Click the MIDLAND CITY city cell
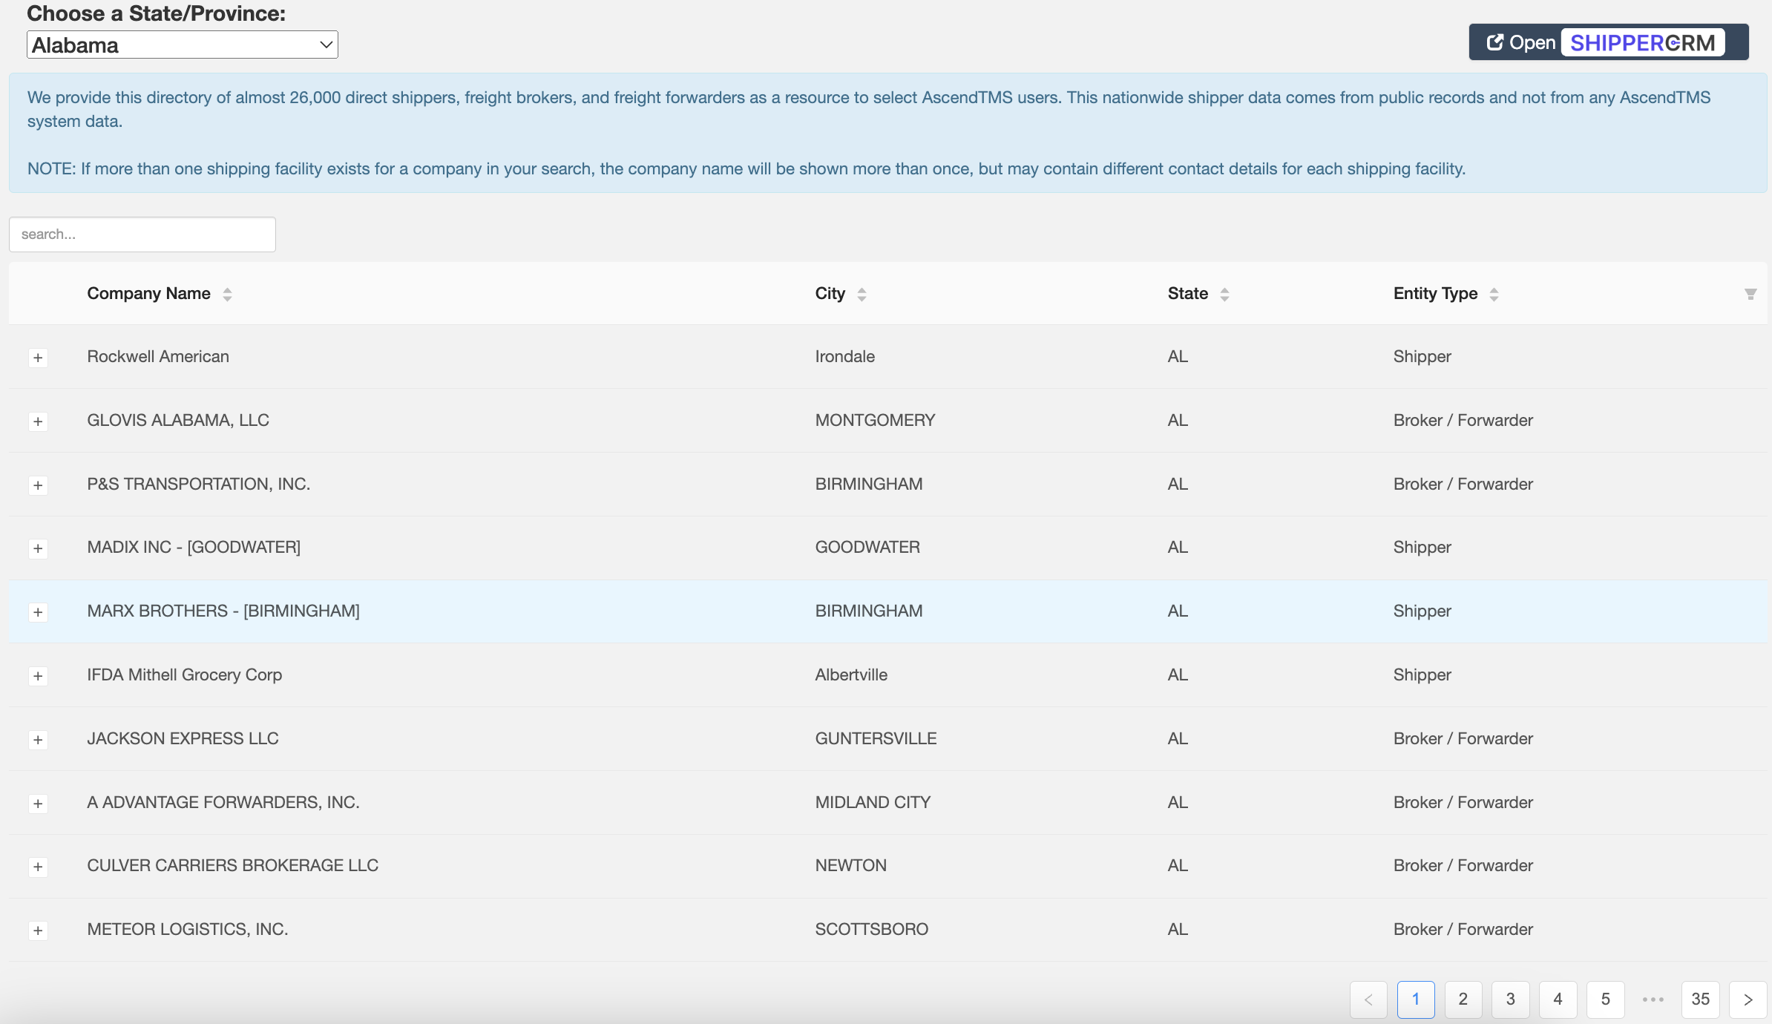1772x1024 pixels. [x=873, y=803]
